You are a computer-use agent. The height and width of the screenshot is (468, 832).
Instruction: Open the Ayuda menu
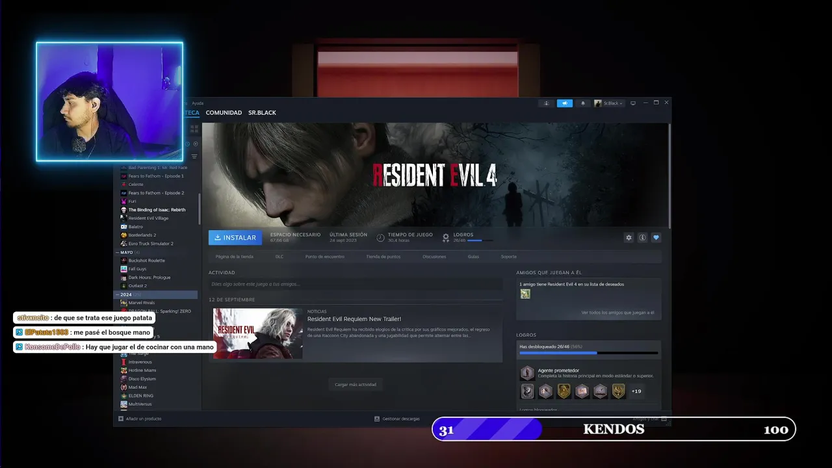click(198, 103)
